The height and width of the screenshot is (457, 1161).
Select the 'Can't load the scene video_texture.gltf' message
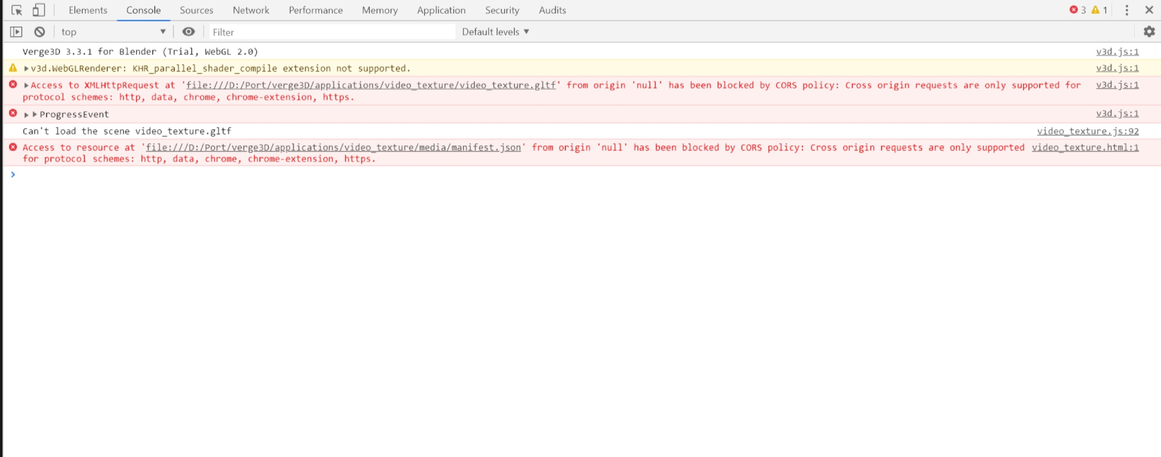(x=127, y=131)
